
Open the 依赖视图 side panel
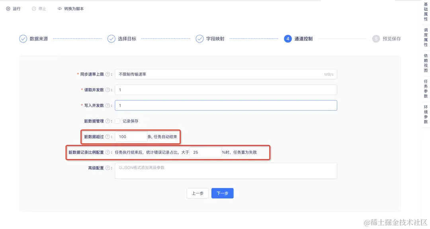click(426, 63)
